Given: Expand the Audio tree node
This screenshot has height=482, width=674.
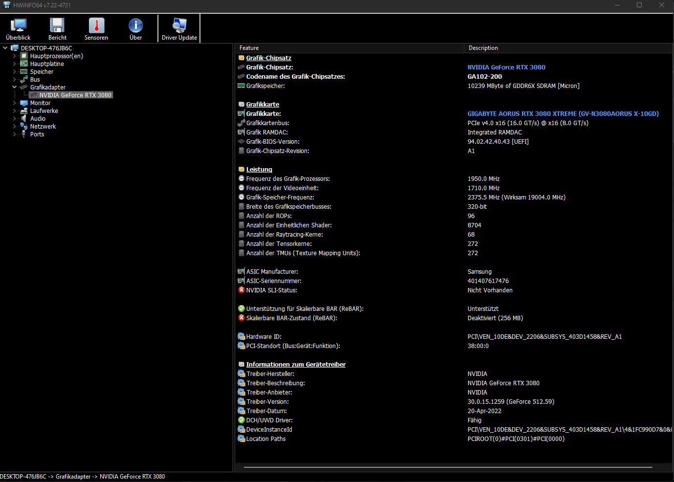Looking at the screenshot, I should click(x=14, y=119).
